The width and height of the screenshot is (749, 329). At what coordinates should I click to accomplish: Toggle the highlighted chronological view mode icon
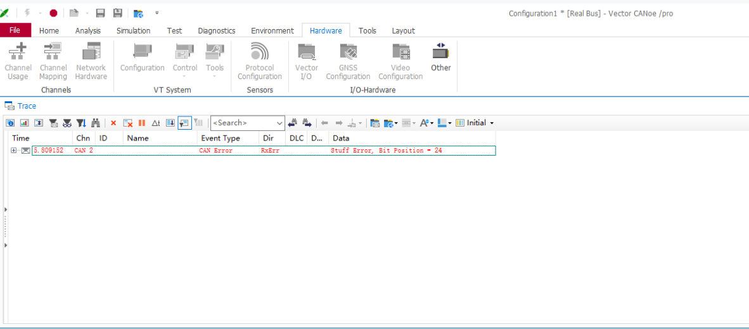click(184, 123)
